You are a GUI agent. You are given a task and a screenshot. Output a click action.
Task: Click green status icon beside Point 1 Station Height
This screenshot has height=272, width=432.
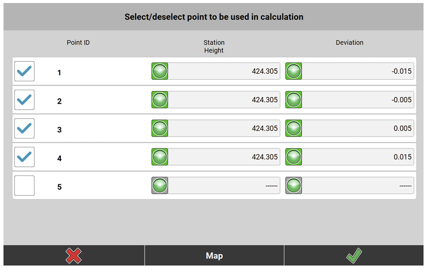pos(160,71)
